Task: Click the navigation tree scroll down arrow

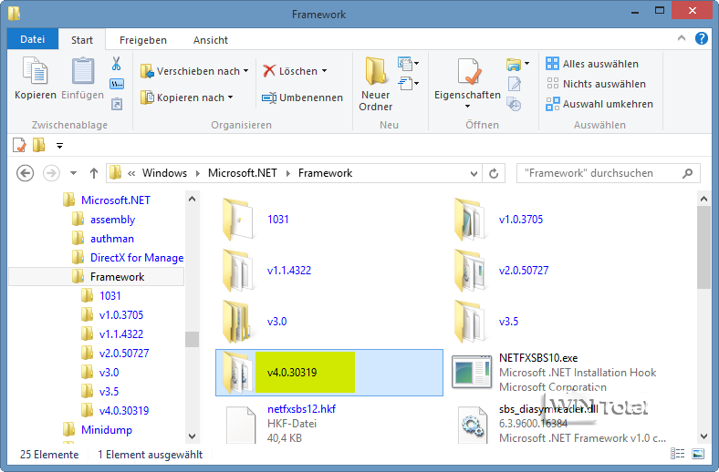Action: click(x=193, y=436)
